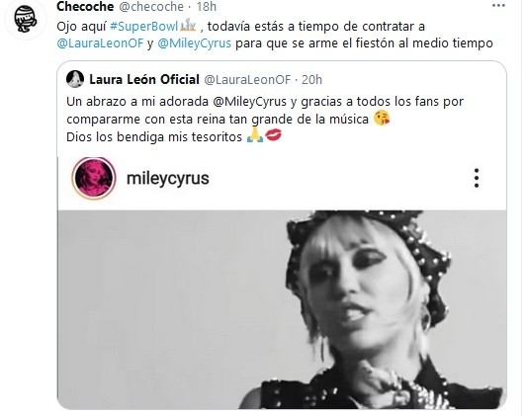
Task: Follow the #SuperBowl hashtag
Action: click(x=144, y=26)
